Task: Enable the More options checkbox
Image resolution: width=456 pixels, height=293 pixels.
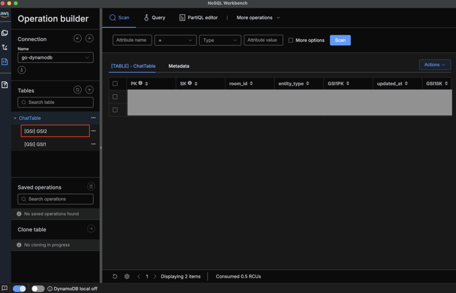Action: [291, 40]
